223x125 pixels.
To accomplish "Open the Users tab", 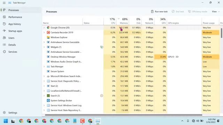I will 21,38.
